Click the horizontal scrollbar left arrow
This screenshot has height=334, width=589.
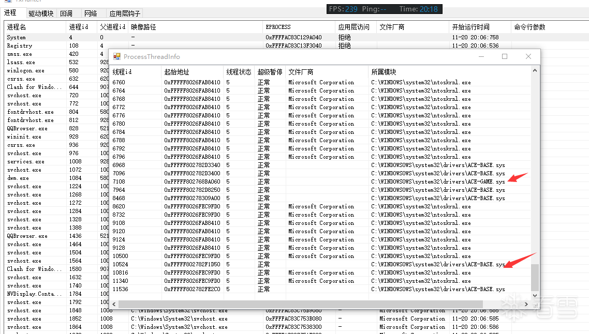[114, 304]
